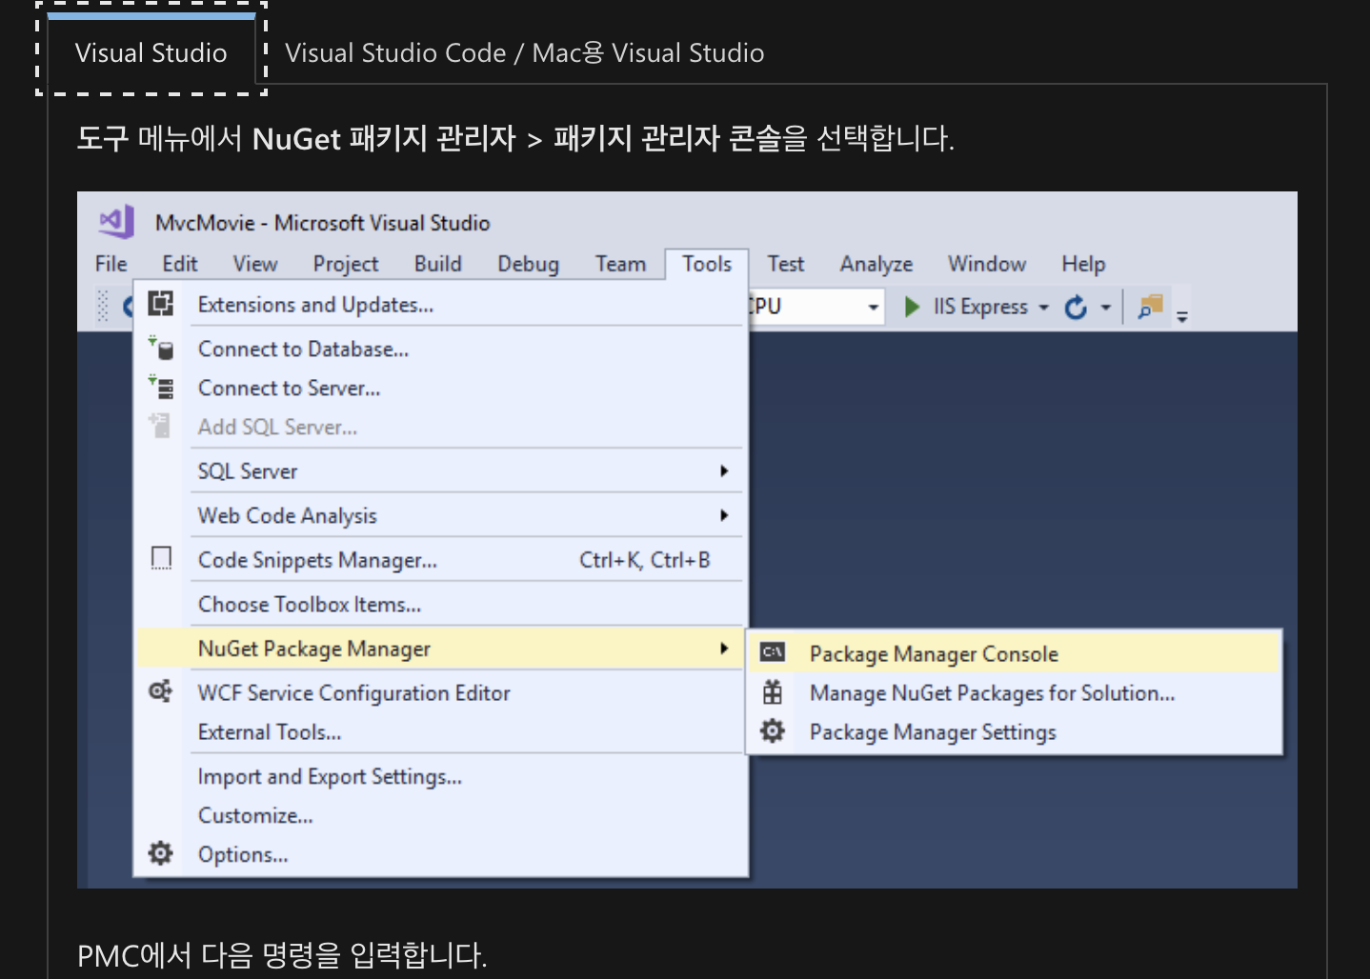This screenshot has width=1370, height=979.
Task: Click the Options gear icon
Action: point(161,853)
